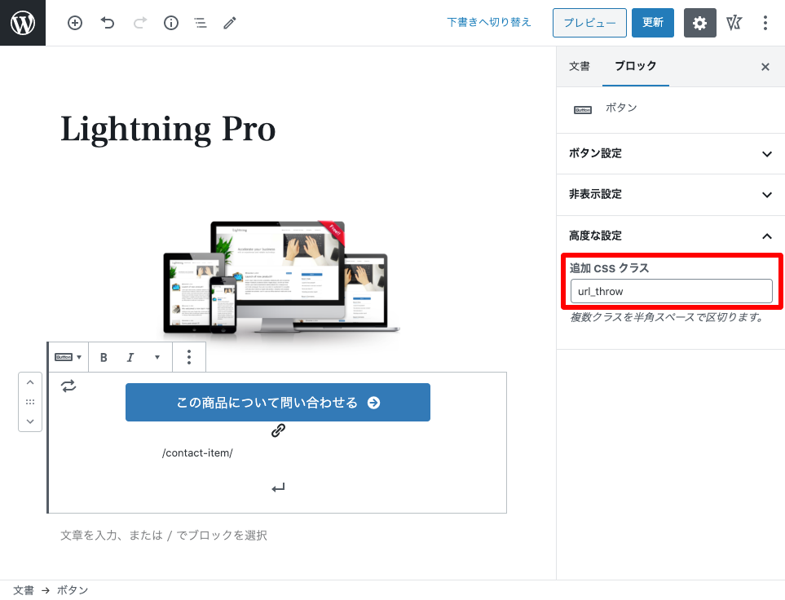Move the block down

pos(30,421)
